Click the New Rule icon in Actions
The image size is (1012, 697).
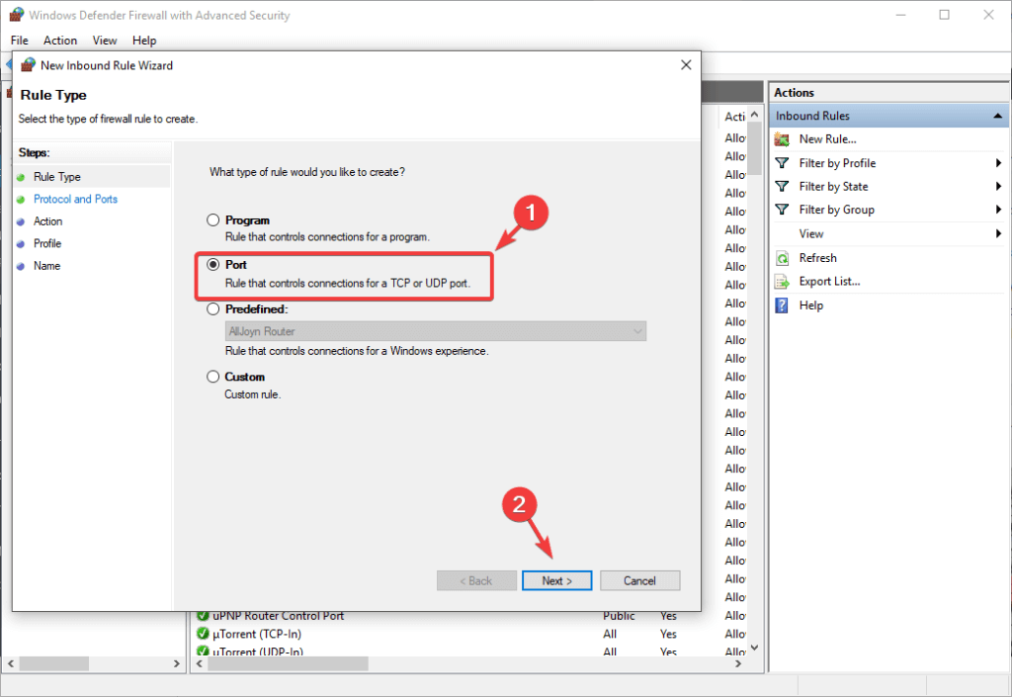[782, 139]
